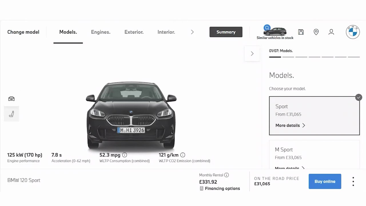Screen dimensions: 366x206
Task: Jump to last step progress segment
Action: [x=354, y=57]
